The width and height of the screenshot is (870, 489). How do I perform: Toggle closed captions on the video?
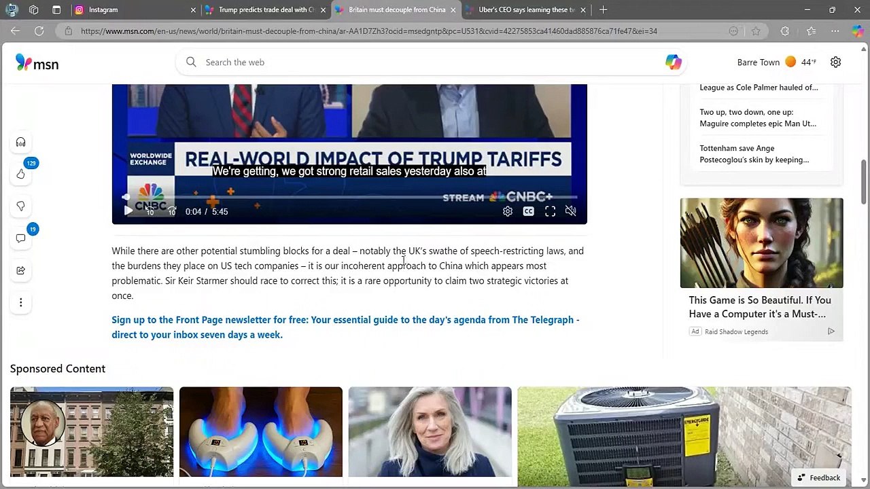coord(528,211)
